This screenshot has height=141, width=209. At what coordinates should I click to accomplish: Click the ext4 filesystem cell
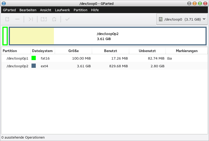(44, 66)
